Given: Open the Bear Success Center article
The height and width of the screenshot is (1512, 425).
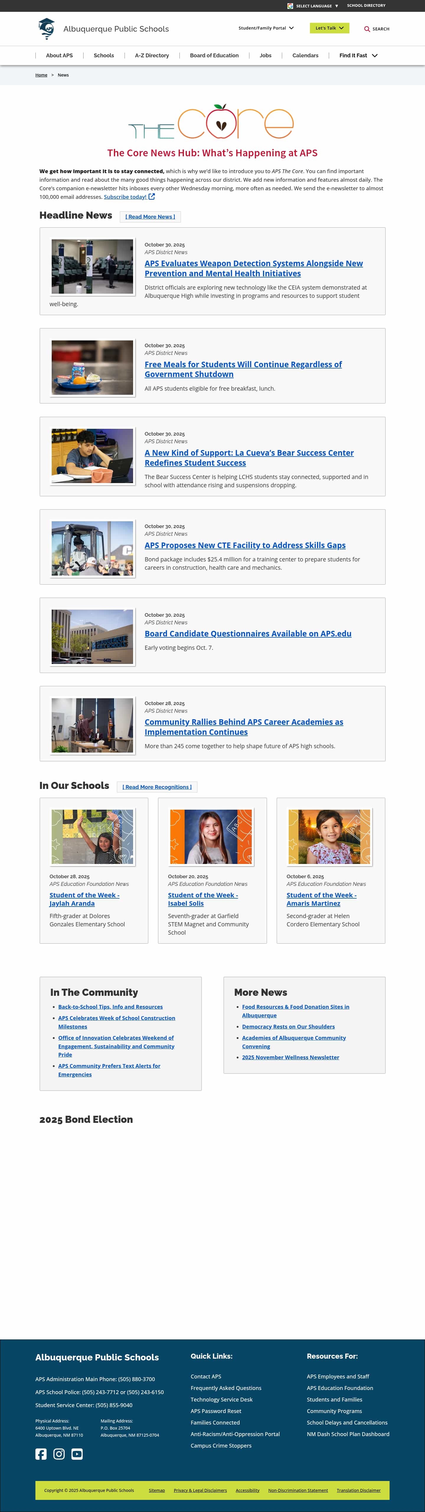Looking at the screenshot, I should point(249,458).
